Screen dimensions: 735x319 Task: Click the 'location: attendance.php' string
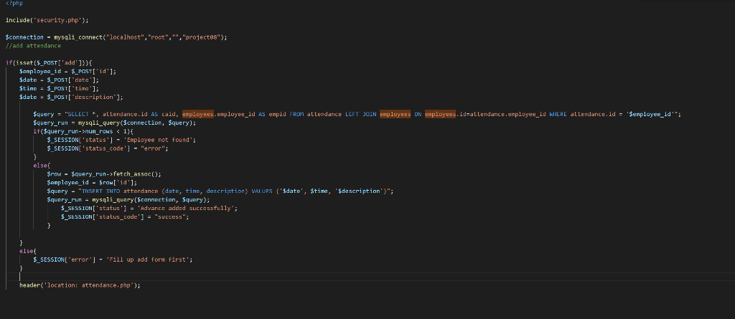pos(90,285)
